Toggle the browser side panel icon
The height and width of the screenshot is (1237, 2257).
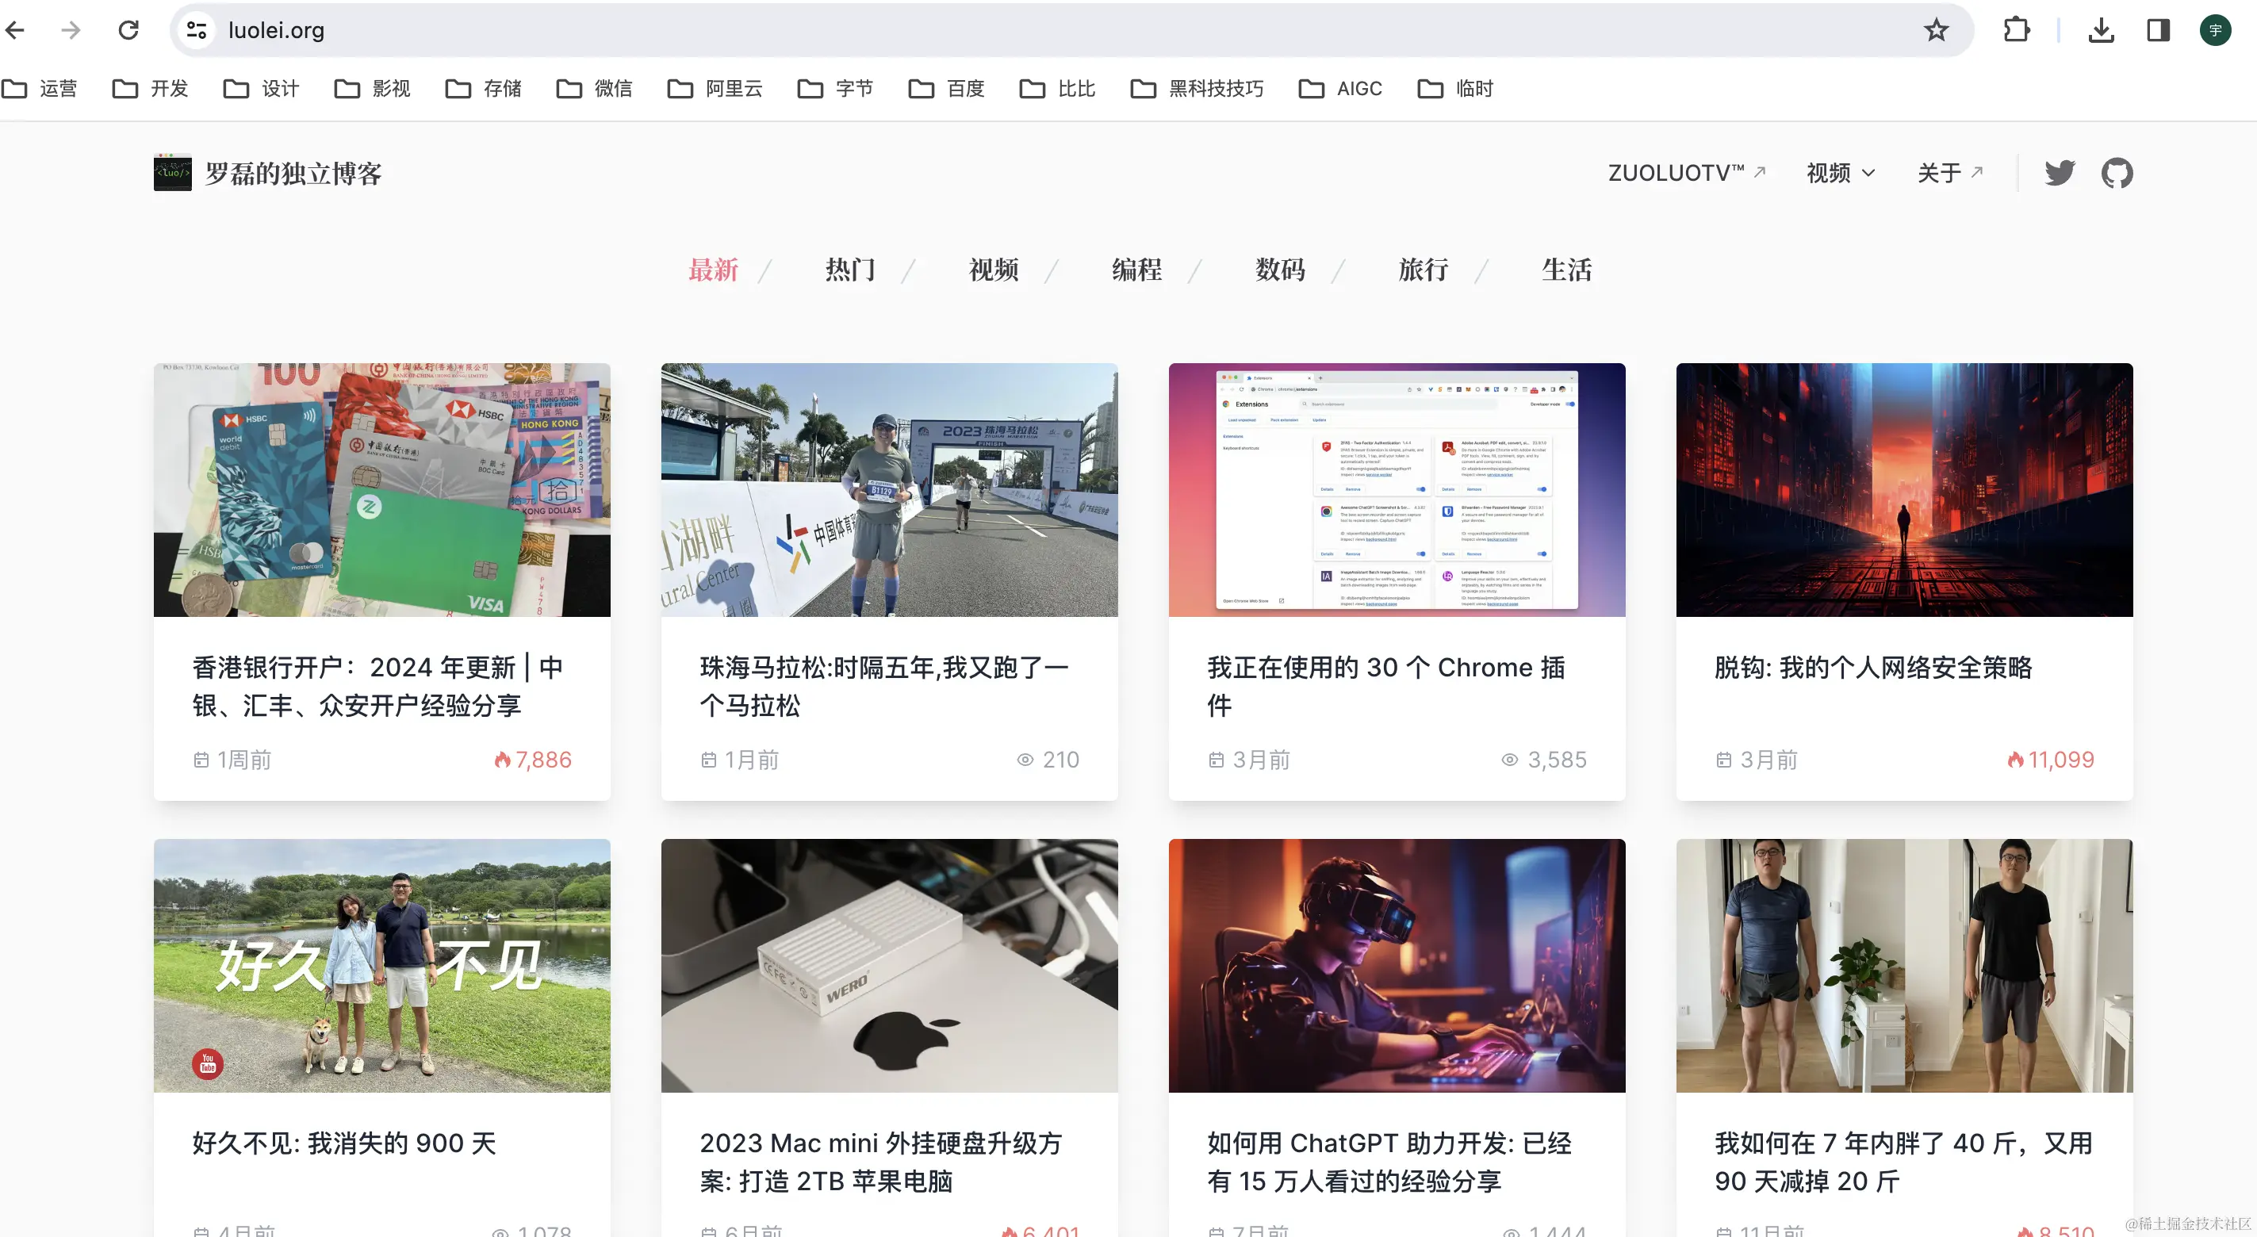[x=2157, y=31]
